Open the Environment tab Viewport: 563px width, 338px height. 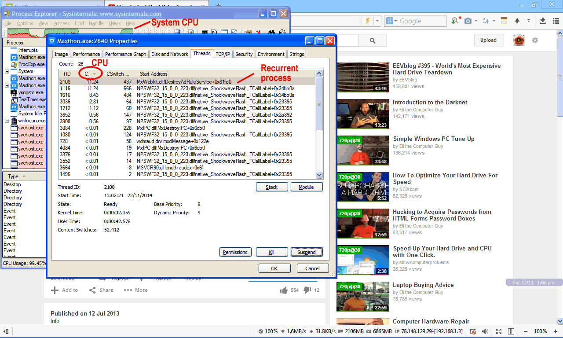271,54
